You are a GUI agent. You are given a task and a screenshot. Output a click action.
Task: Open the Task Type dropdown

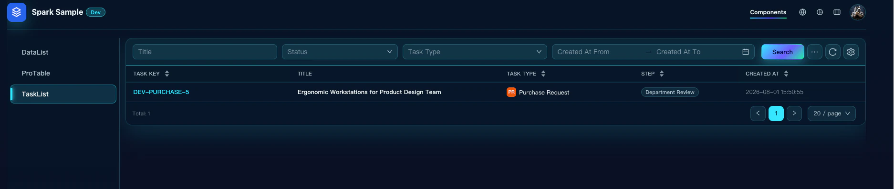475,52
